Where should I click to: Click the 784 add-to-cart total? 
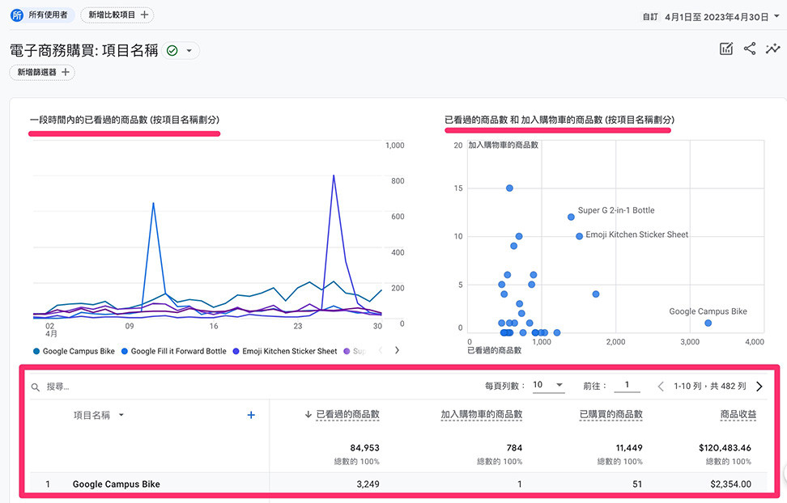tap(514, 448)
